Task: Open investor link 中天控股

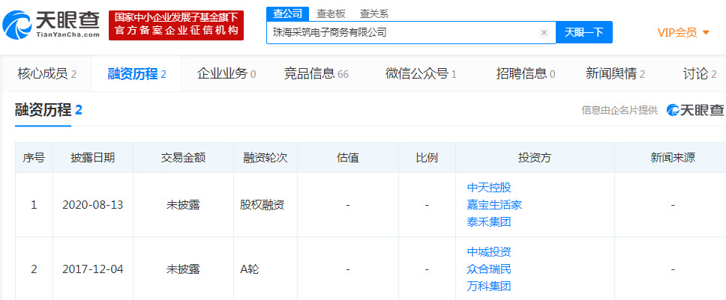Action: [x=489, y=187]
